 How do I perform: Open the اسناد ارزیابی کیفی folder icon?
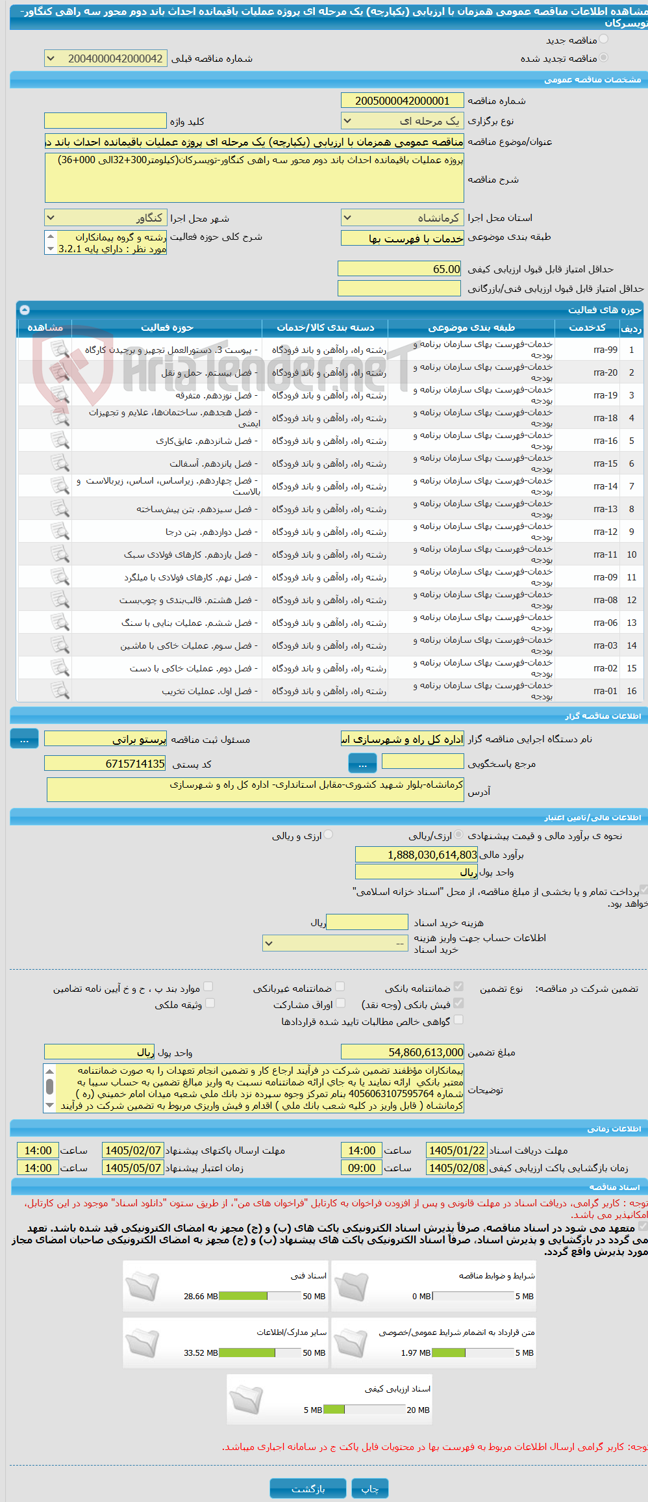(x=246, y=1399)
